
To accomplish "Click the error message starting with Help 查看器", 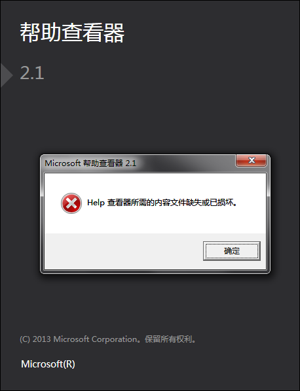I will 162,203.
